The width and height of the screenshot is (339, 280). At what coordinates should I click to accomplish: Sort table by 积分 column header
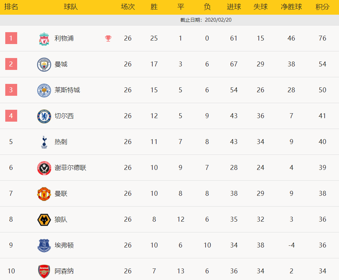tap(322, 7)
